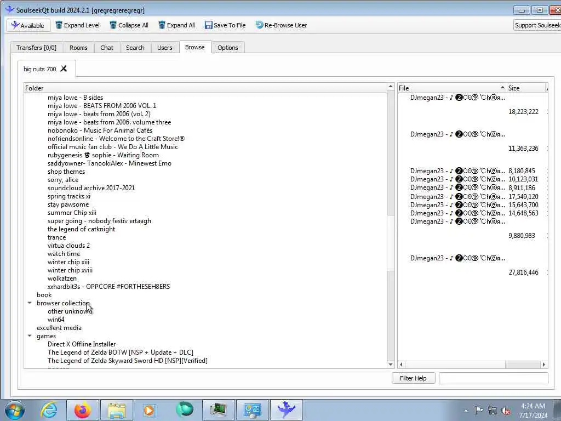
Task: Click the folder list scroll down arrow
Action: [x=391, y=365]
